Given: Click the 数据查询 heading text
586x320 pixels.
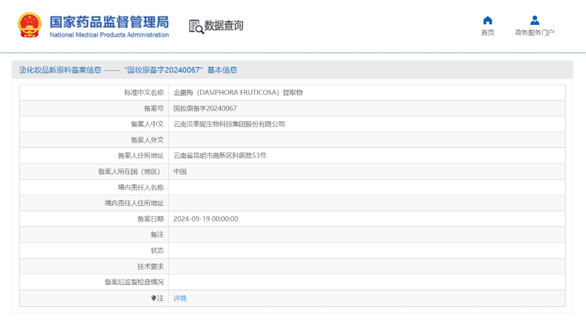Looking at the screenshot, I should (224, 25).
